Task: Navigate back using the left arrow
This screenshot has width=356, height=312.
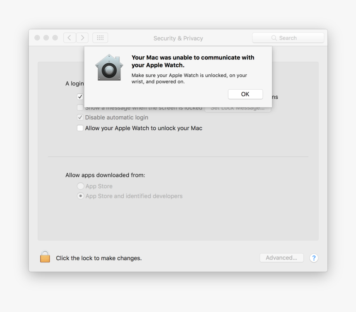Action: 69,37
